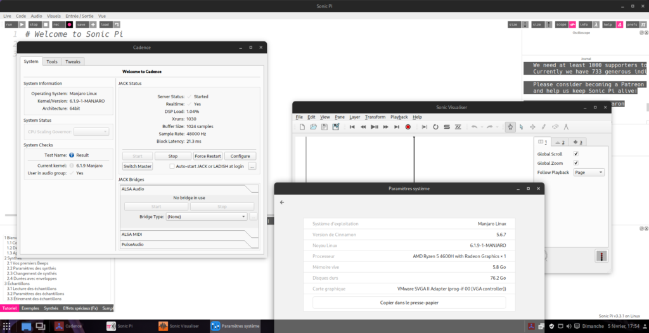The image size is (649, 333).
Task: Open the Bridge Type dropdown
Action: tap(206, 216)
